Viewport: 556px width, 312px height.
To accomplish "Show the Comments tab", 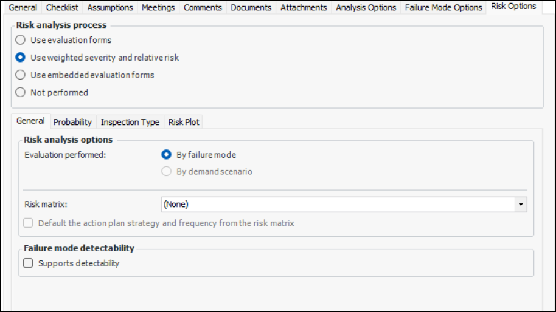I will click(x=203, y=8).
